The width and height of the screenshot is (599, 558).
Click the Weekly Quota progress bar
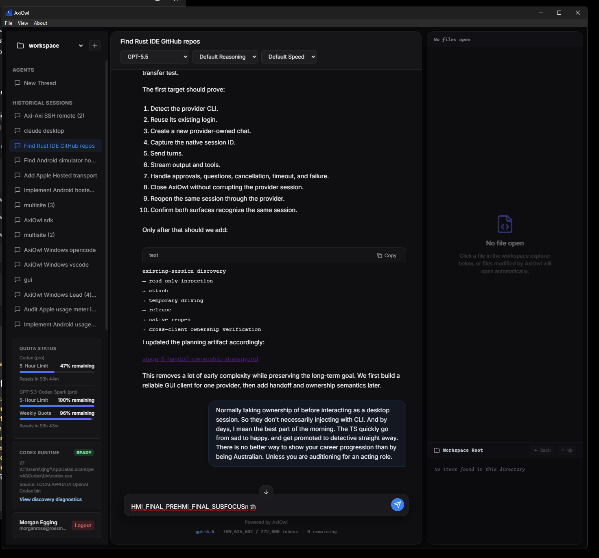pyautogui.click(x=57, y=419)
